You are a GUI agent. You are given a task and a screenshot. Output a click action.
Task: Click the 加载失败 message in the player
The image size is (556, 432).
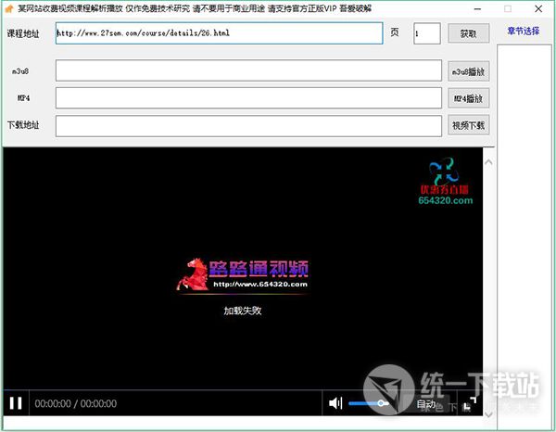(x=242, y=311)
